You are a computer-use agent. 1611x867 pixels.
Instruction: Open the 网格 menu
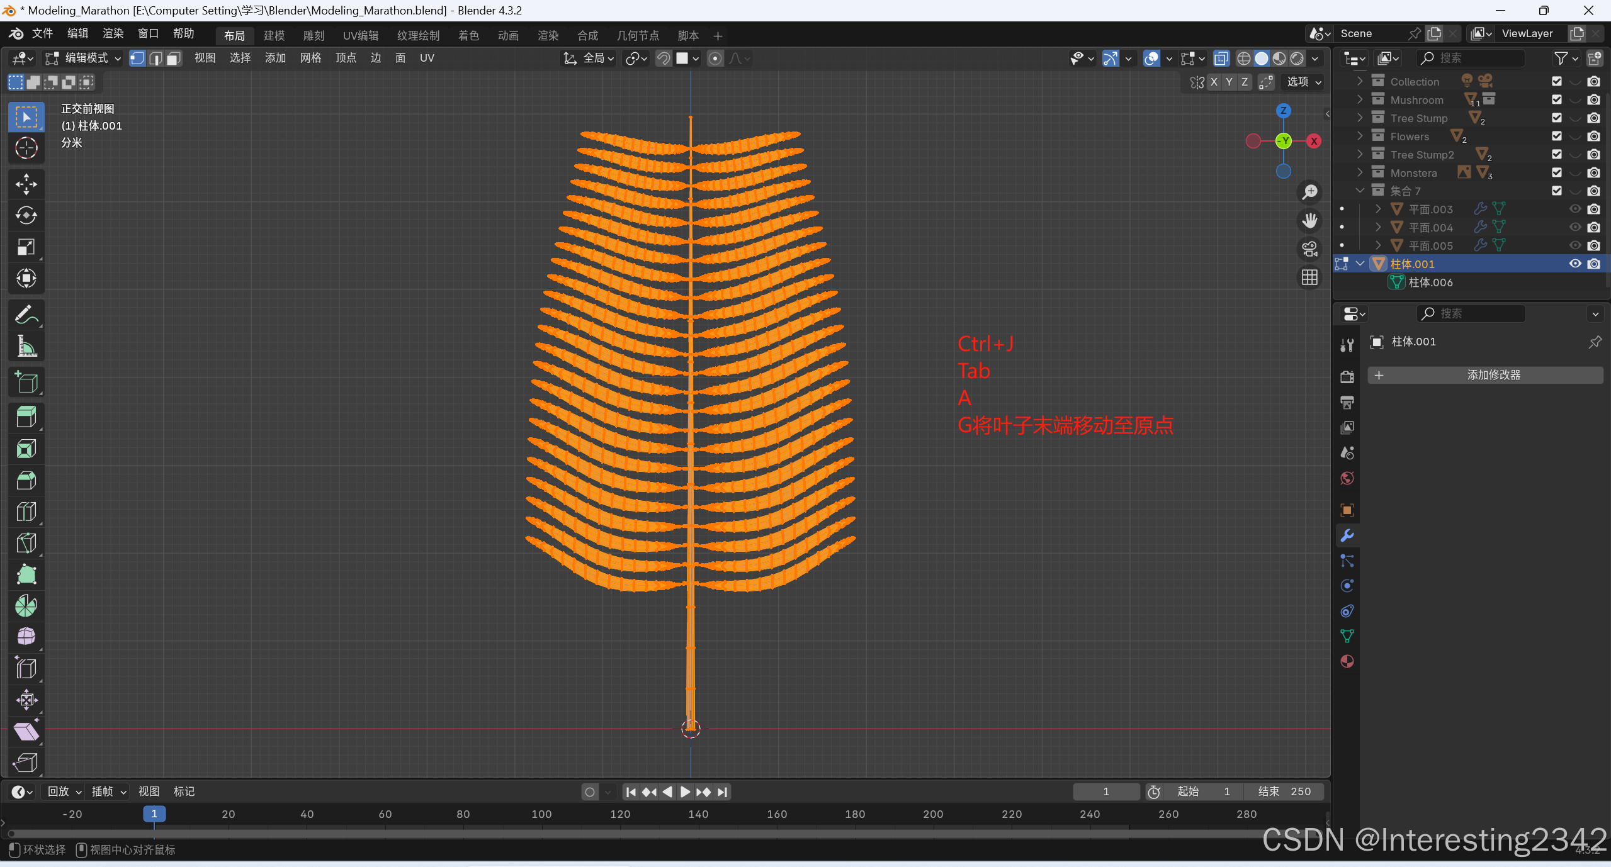pos(310,58)
